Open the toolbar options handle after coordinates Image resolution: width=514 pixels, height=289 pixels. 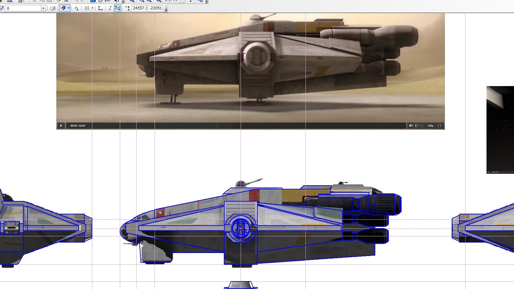pos(166,9)
